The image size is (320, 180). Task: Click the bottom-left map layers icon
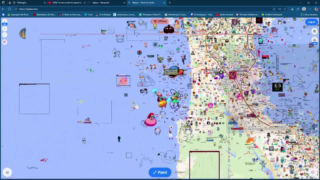(x=7, y=172)
